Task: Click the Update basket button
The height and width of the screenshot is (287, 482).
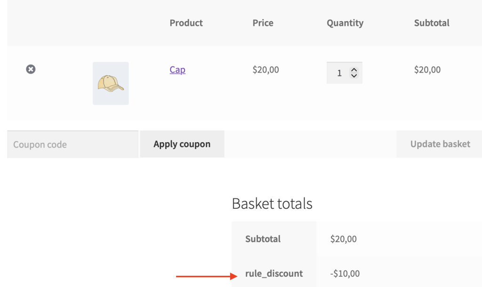Action: tap(440, 144)
